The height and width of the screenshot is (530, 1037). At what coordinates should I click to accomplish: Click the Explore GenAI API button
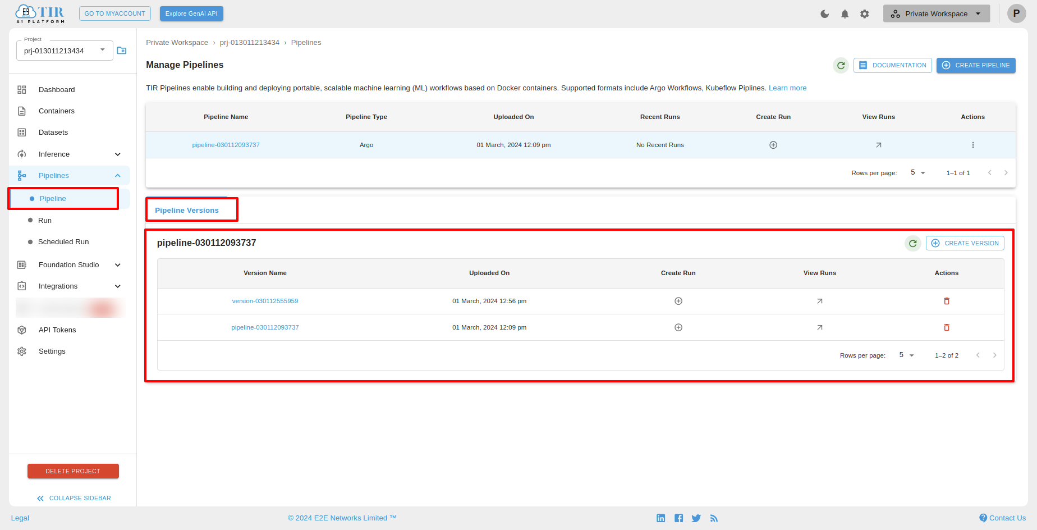click(191, 13)
